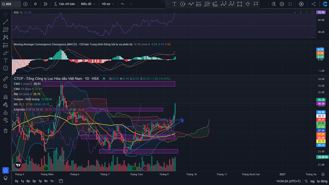Image resolution: width=329 pixels, height=185 pixels.
Task: Delete the RSI pane with X
Action: (301, 12)
